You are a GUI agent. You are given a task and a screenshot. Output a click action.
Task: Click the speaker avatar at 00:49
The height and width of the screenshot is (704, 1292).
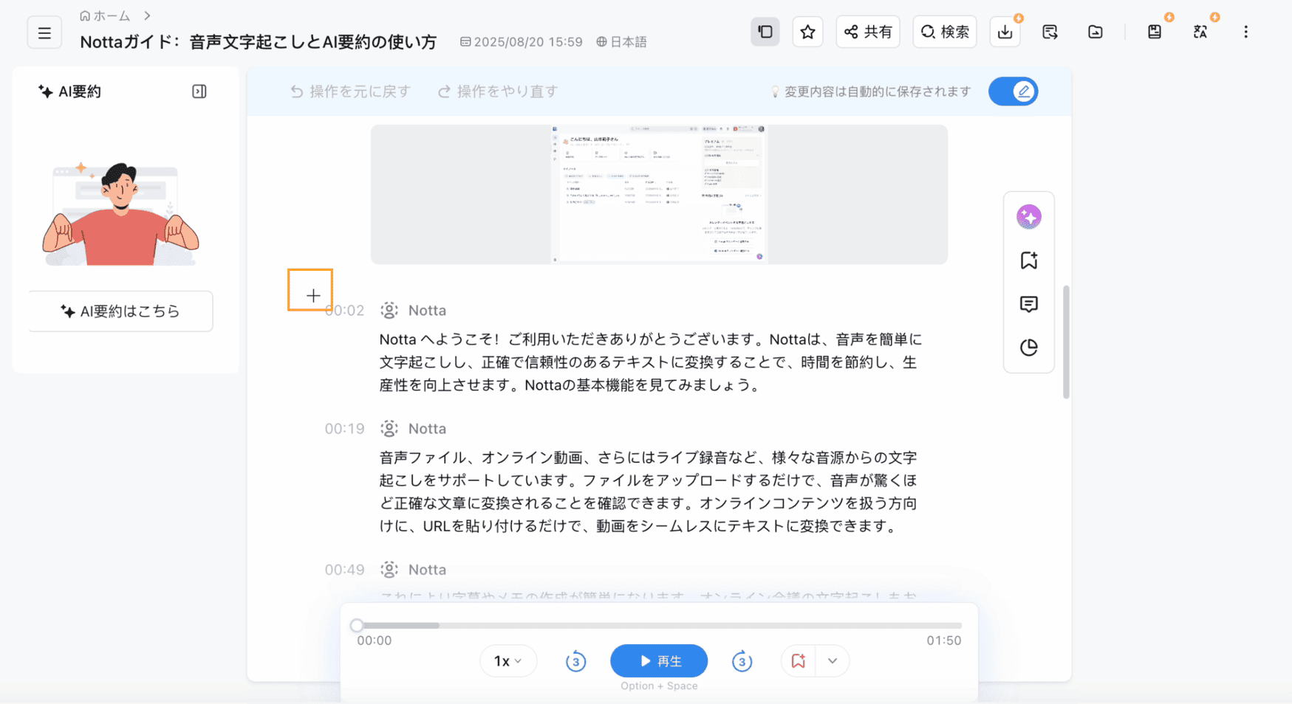coord(389,570)
